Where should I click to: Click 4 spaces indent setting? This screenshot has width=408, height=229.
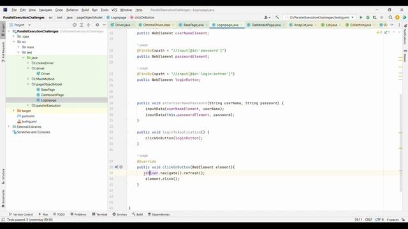393,219
